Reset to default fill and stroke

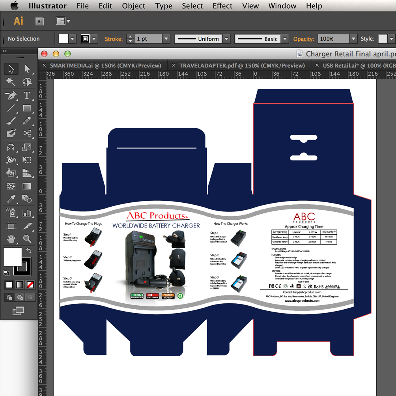[x=6, y=273]
